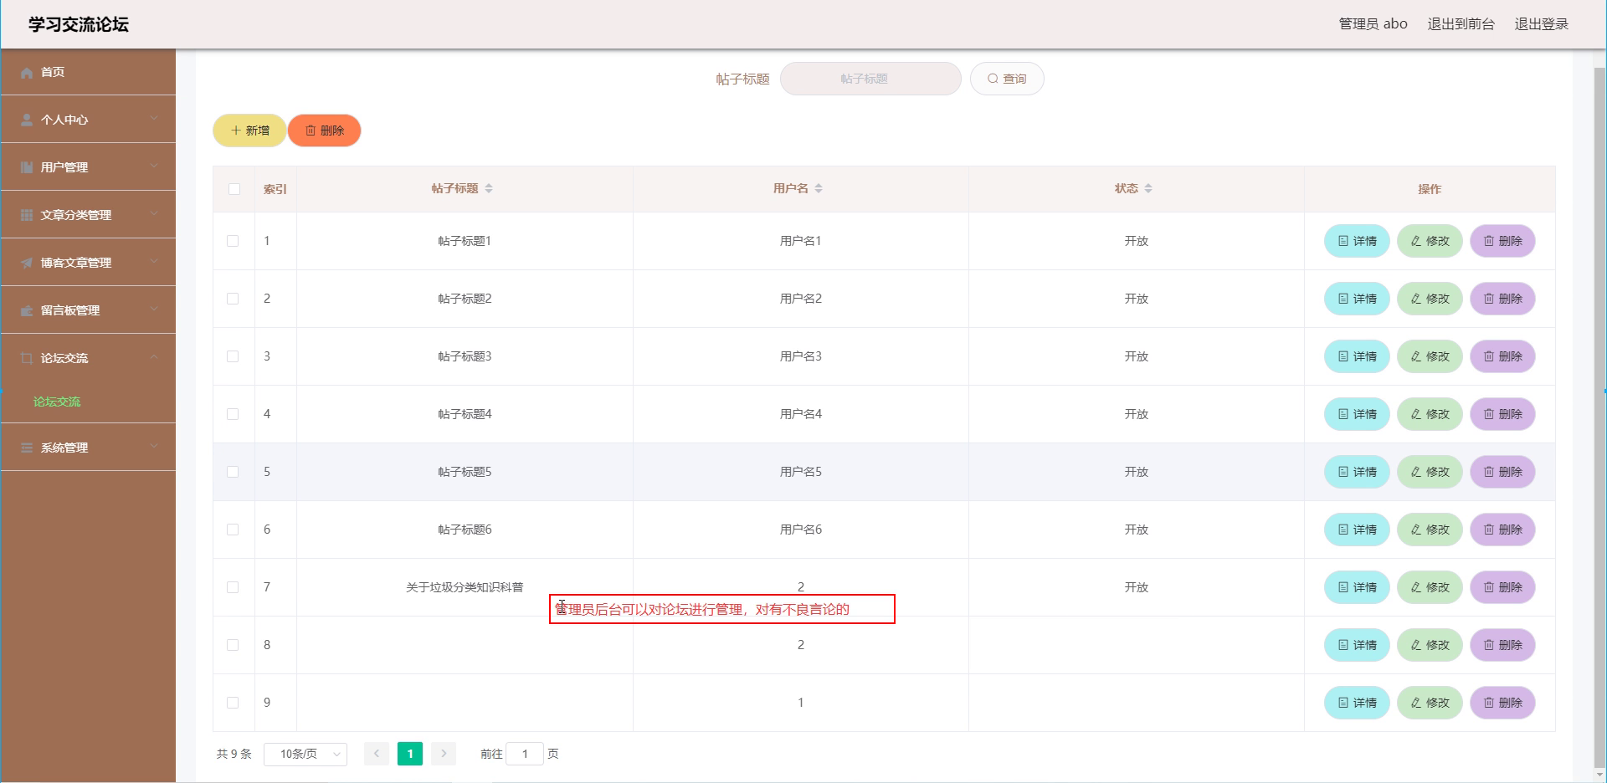Click the 查询 search button

point(1007,79)
